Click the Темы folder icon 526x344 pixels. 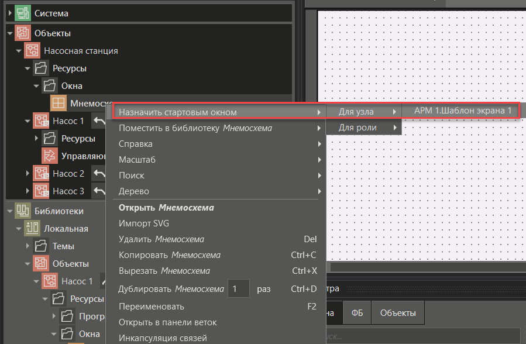click(41, 246)
